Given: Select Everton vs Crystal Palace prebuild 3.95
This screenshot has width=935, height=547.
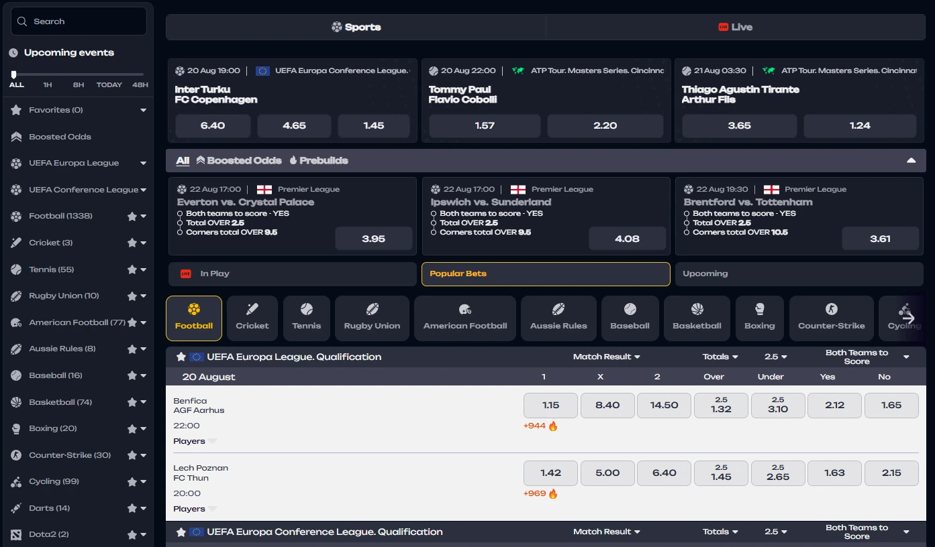Looking at the screenshot, I should pos(373,239).
